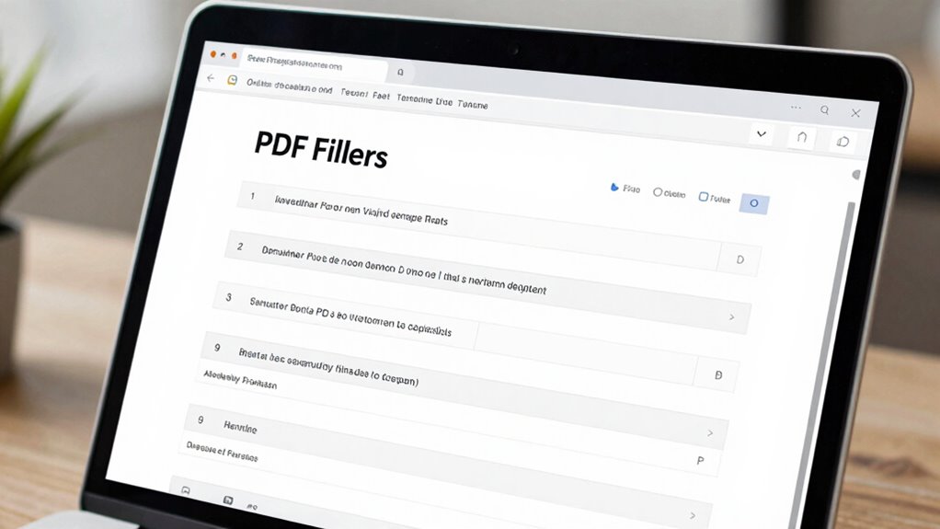Image resolution: width=940 pixels, height=529 pixels.
Task: Click the search magnifier in the top right
Action: (825, 110)
